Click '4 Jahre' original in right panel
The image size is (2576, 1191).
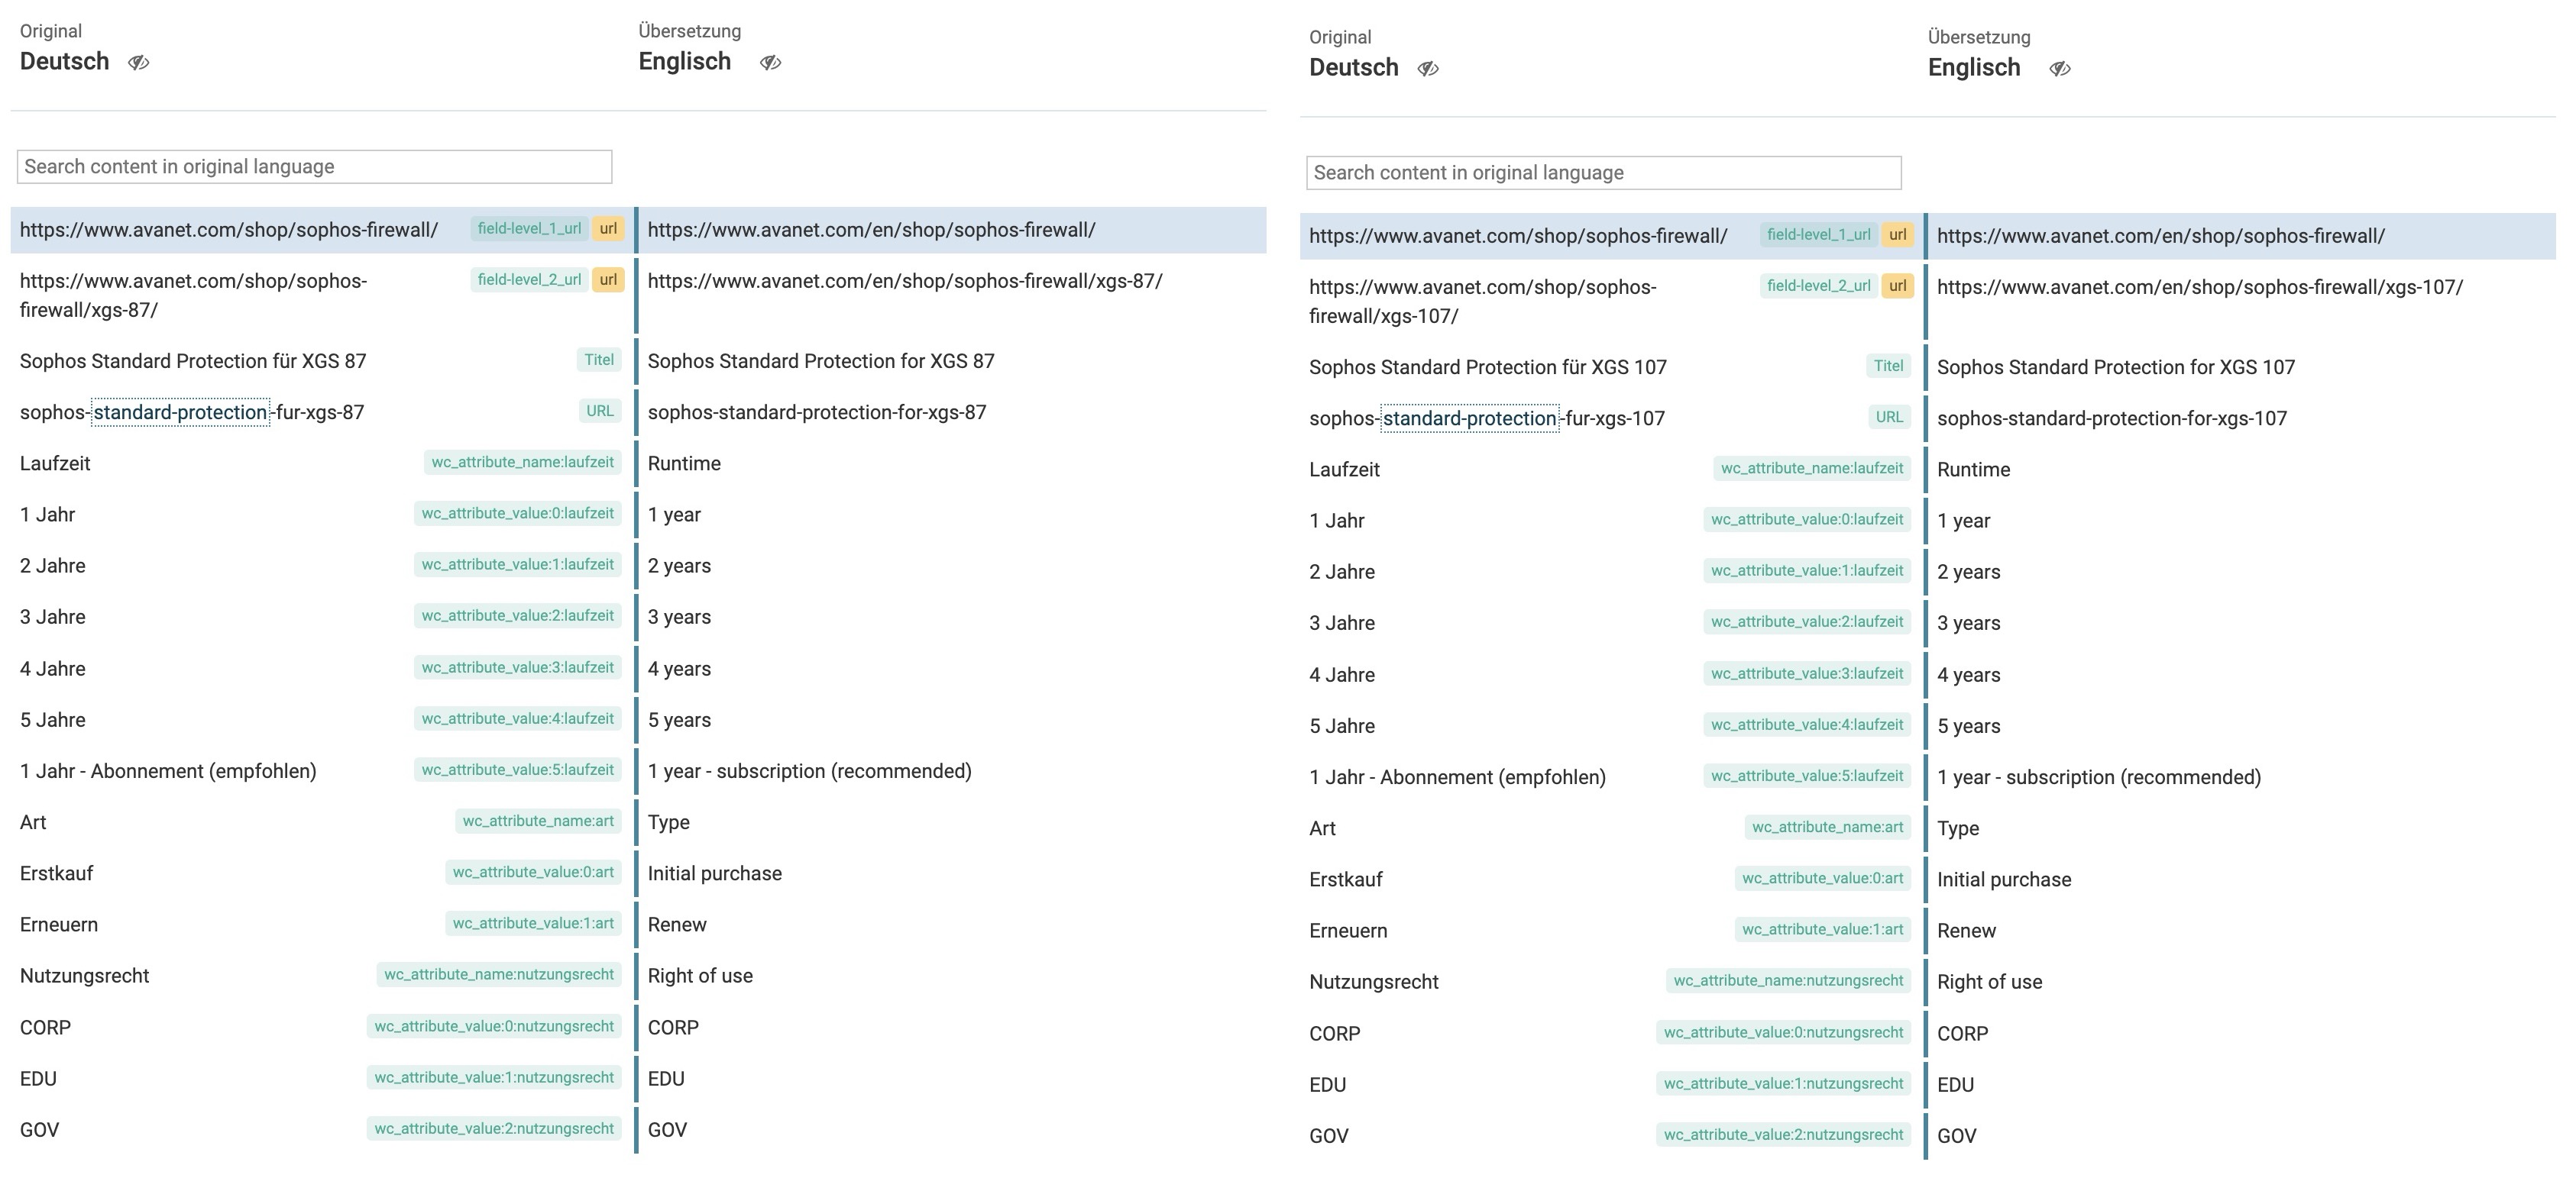(1341, 674)
